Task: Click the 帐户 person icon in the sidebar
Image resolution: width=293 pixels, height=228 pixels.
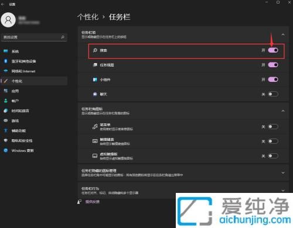Action: click(6, 101)
